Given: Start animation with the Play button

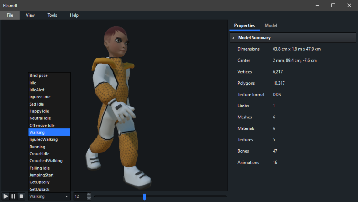Looking at the screenshot, I should [5, 196].
